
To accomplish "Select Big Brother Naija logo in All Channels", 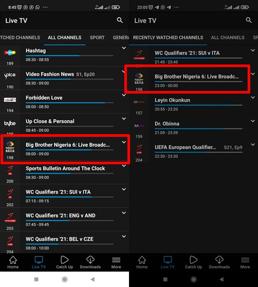I will point(10,147).
